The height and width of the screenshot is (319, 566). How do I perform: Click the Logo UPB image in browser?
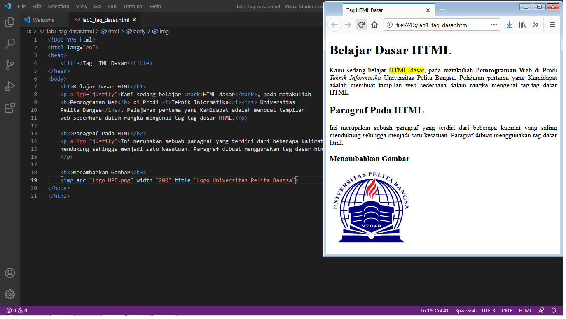point(371,207)
